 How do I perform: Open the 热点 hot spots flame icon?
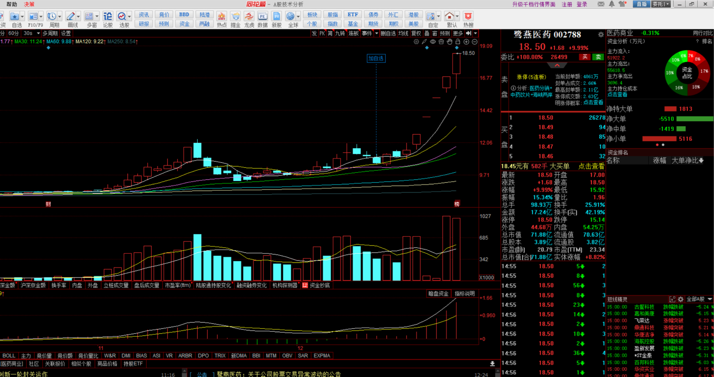222,17
